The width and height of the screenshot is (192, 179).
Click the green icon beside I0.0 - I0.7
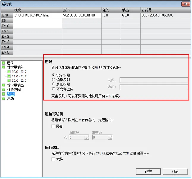(9, 72)
